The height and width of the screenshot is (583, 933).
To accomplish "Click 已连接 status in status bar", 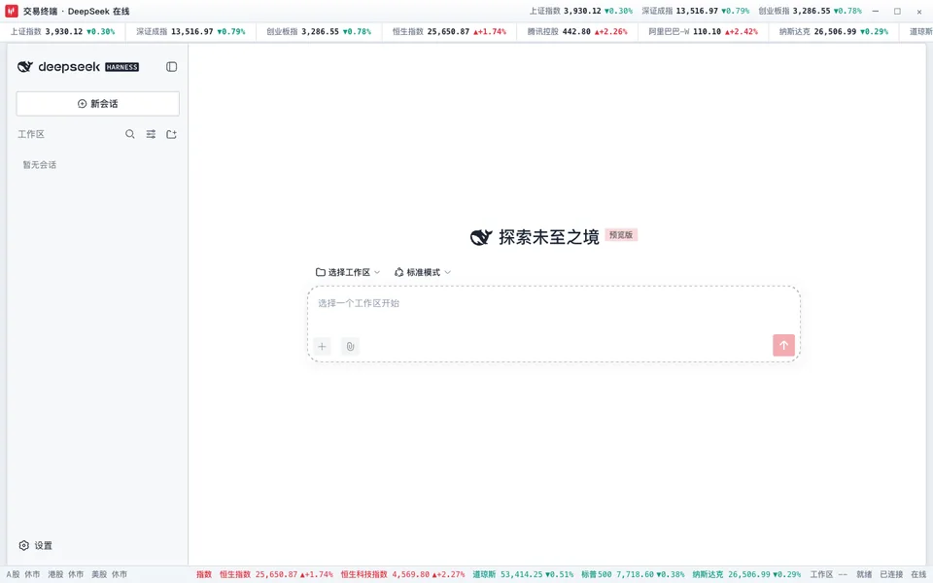I will (x=891, y=574).
